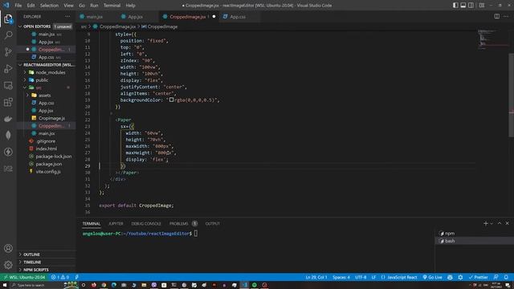The height and width of the screenshot is (289, 514).
Task: Click the Prettier status bar item
Action: click(479, 277)
